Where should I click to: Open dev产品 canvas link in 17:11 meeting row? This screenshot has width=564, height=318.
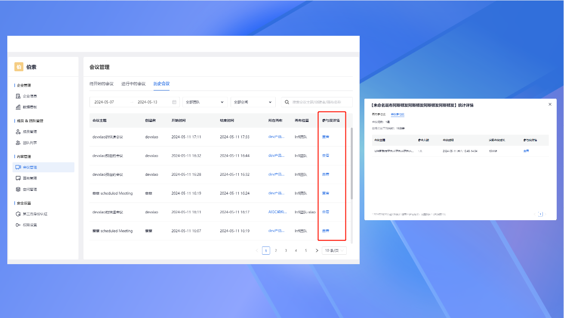click(x=276, y=137)
